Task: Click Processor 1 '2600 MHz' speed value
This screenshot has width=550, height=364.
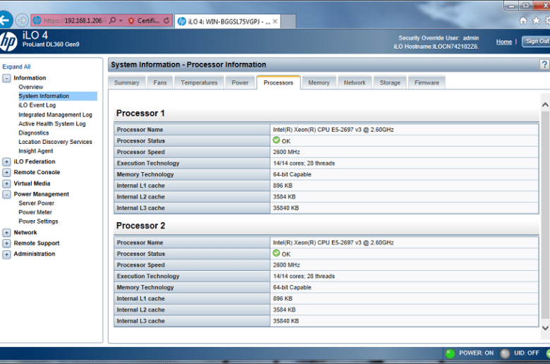Action: [x=286, y=152]
